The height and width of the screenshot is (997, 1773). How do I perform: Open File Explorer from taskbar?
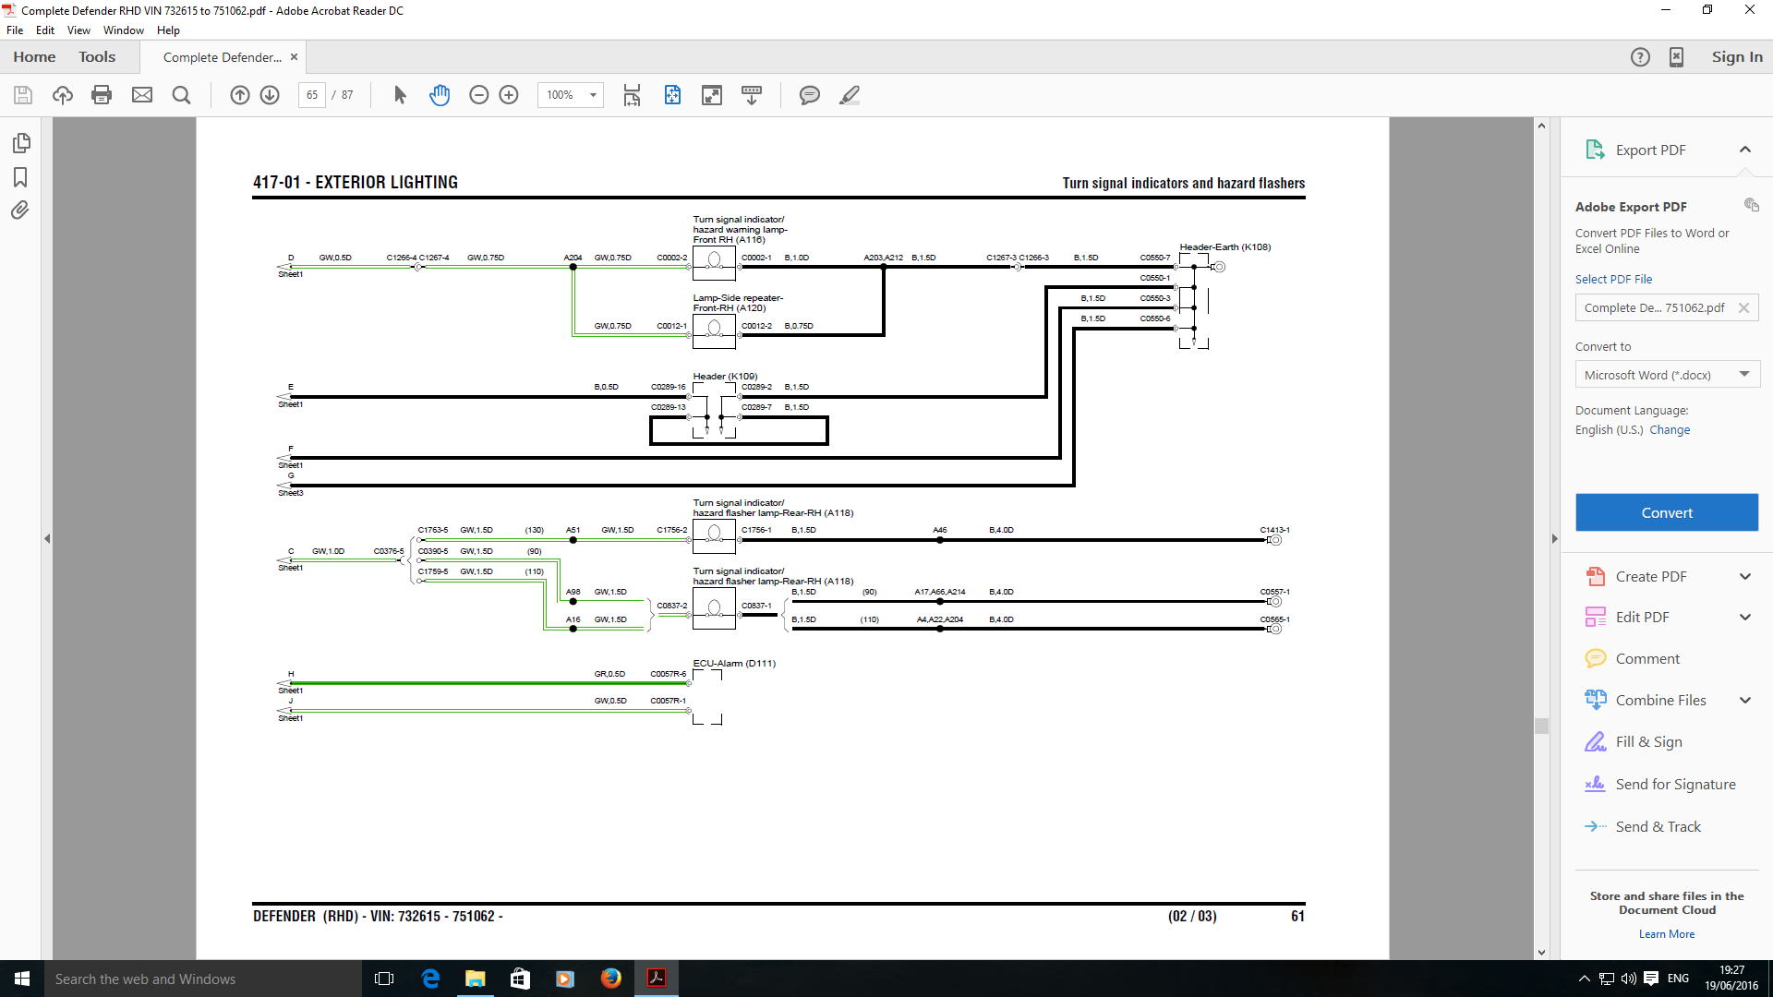(x=475, y=979)
